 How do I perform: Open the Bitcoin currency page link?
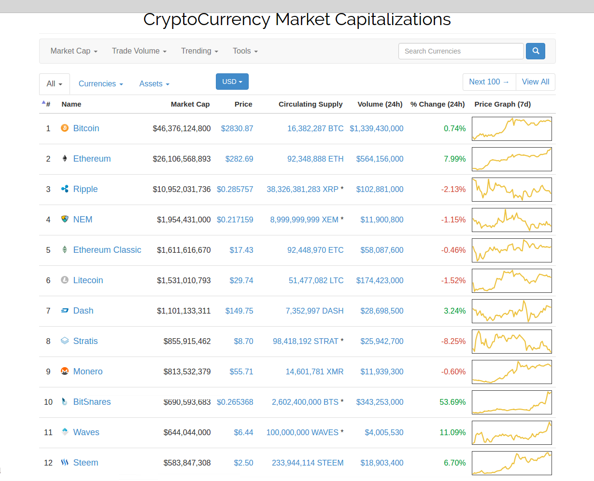click(86, 128)
